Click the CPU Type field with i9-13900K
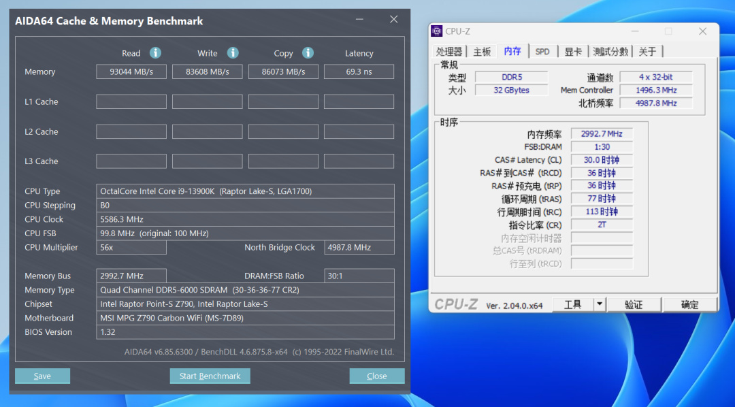735x407 pixels. pyautogui.click(x=245, y=191)
